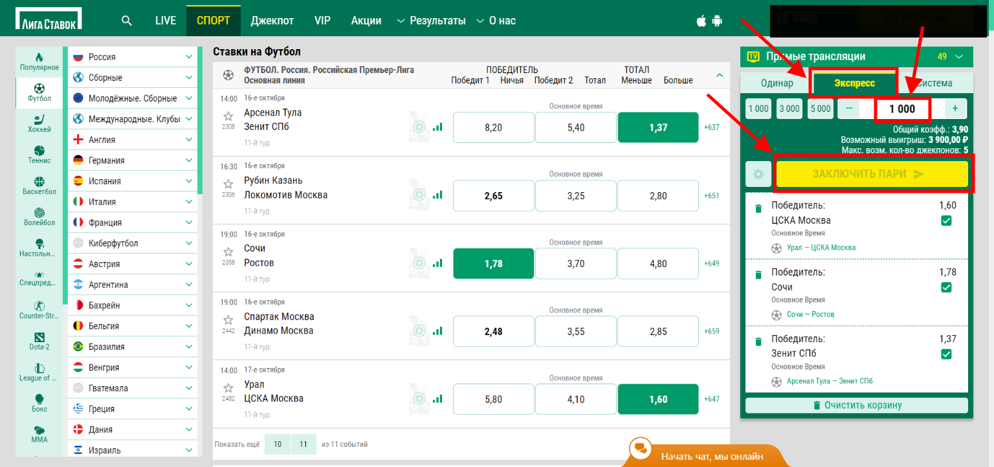
Task: Select the 8,20 Арсенал Тула win odds
Action: 494,127
